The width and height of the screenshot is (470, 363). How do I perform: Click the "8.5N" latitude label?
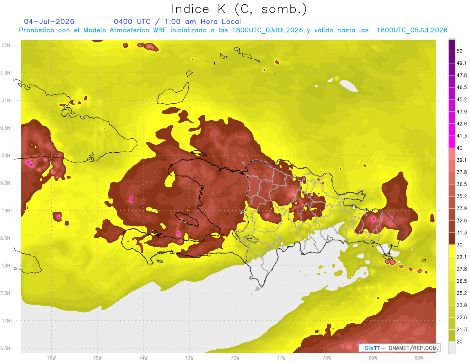coord(6,238)
